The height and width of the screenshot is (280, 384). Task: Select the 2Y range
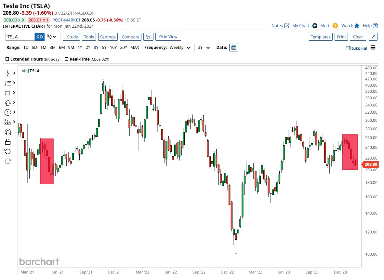click(x=88, y=48)
